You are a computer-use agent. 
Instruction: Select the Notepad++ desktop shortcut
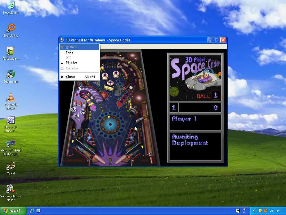[x=11, y=53]
